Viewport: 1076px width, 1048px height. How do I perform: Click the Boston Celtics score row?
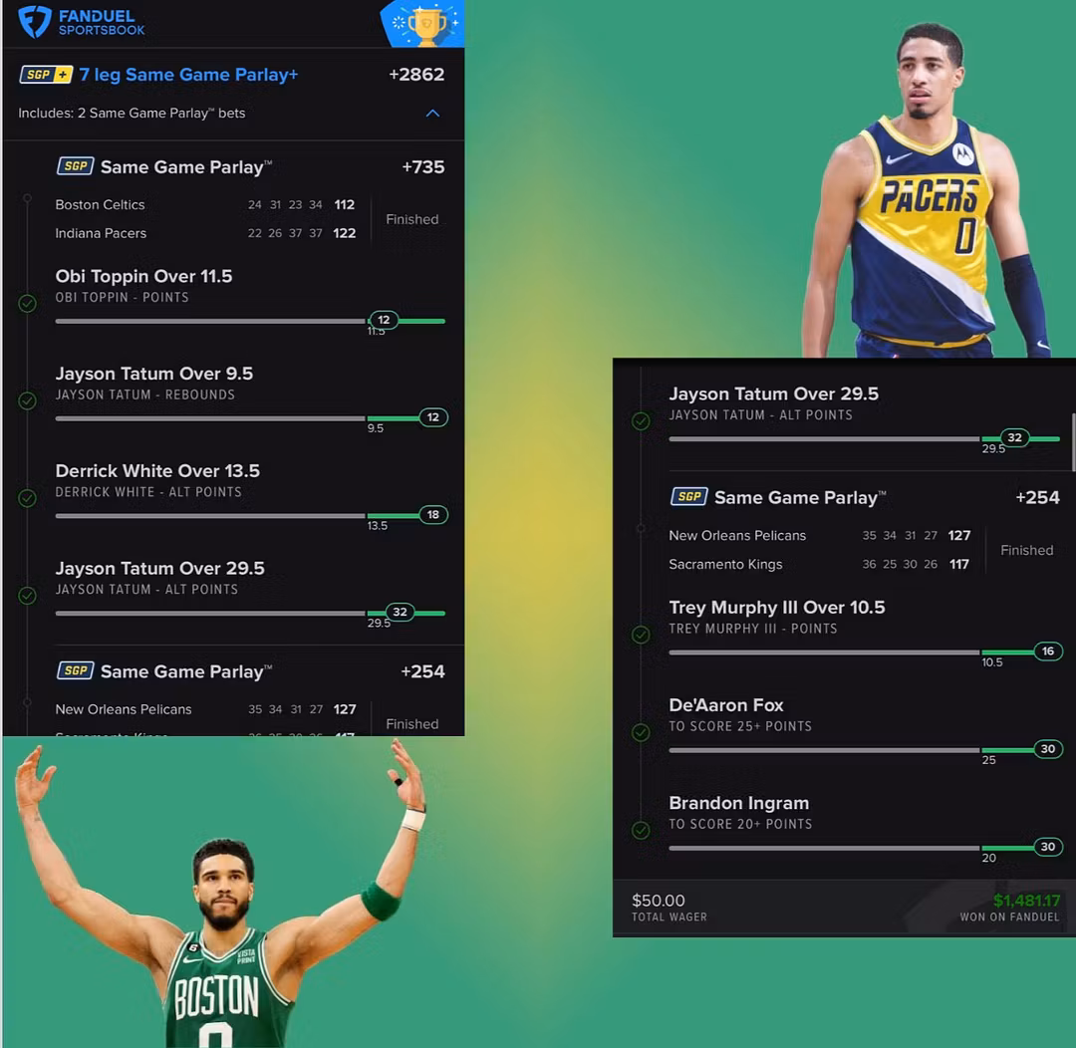(x=204, y=205)
